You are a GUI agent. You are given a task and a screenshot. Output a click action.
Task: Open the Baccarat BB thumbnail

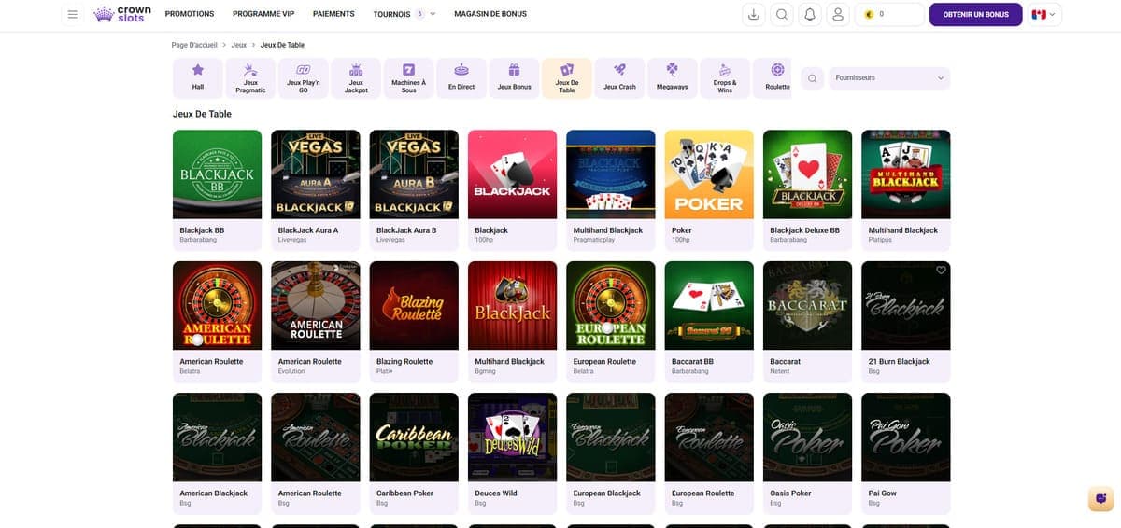point(709,305)
